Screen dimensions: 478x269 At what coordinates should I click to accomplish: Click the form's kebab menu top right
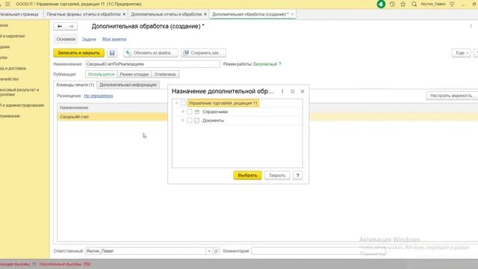[471, 26]
